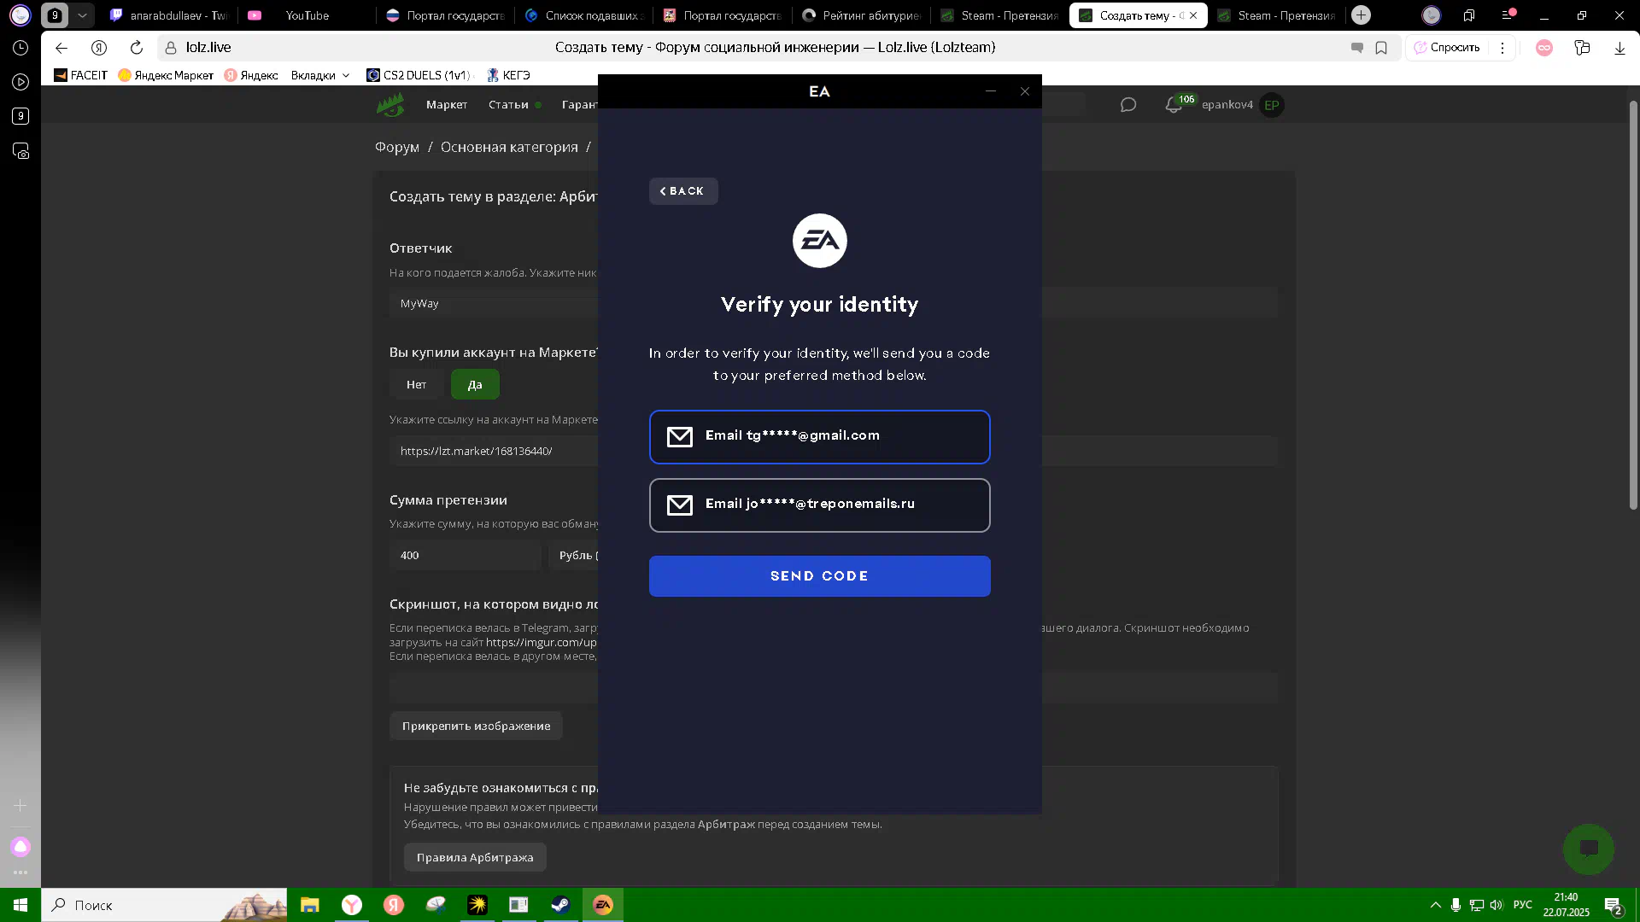
Task: Open browser main menu with red dot
Action: click(x=1508, y=15)
